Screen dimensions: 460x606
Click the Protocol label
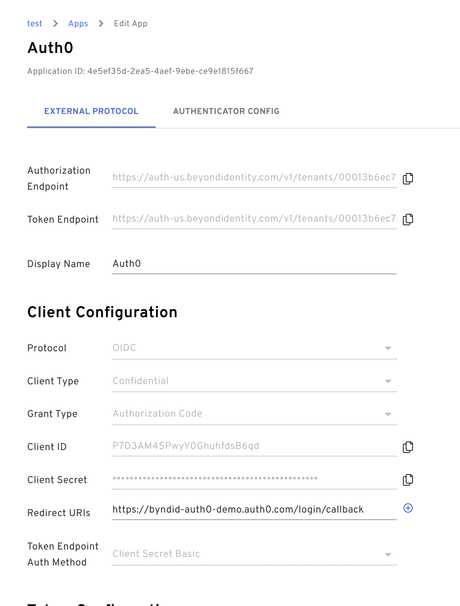[x=47, y=348]
